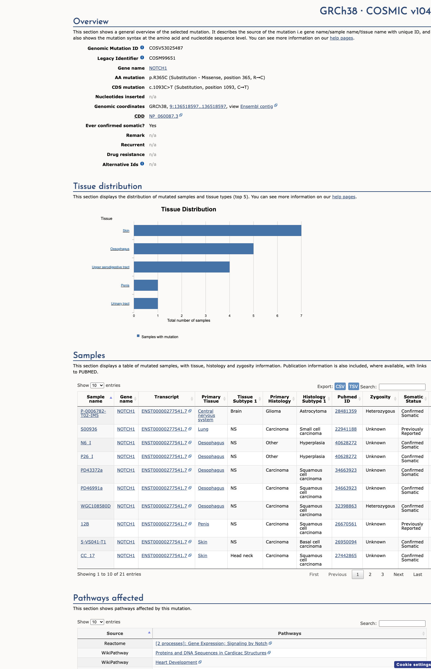Open sample 12B link
431x669 pixels.
(85, 524)
